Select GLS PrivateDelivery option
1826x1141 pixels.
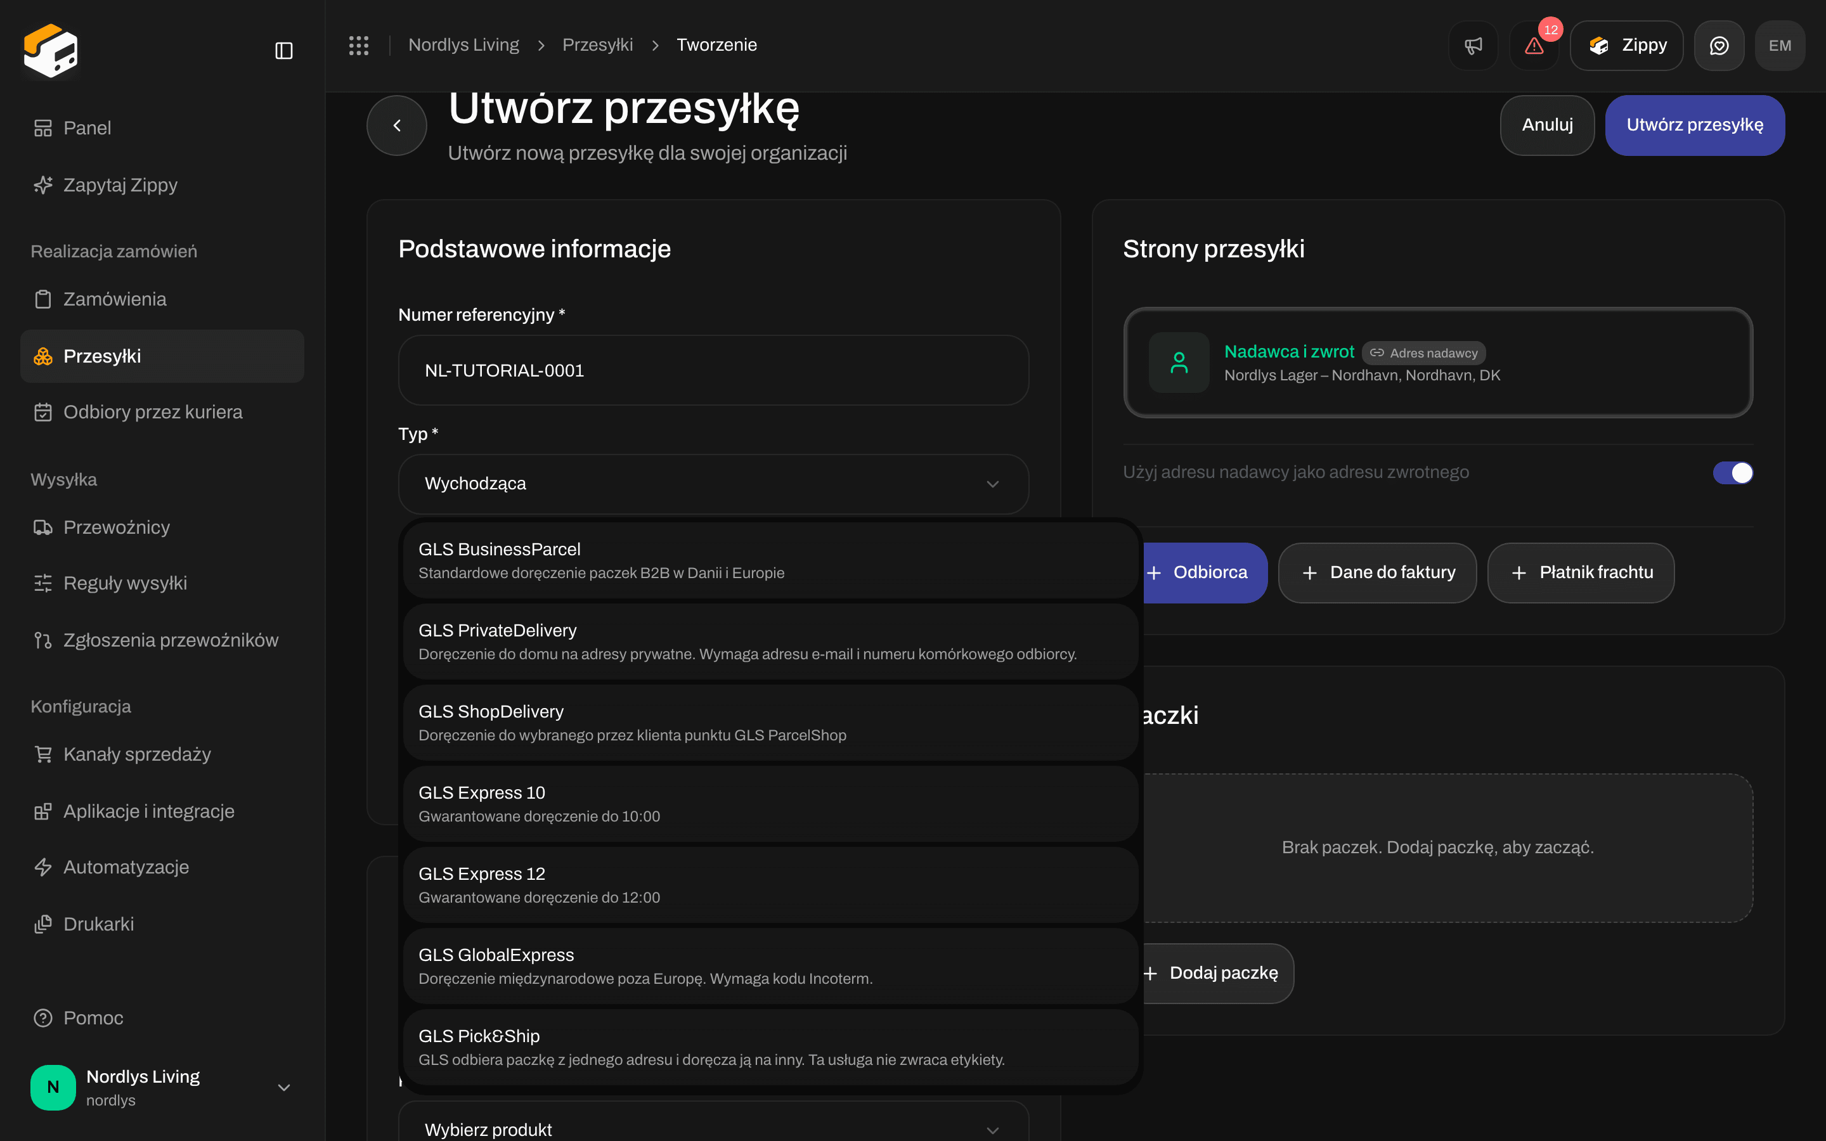pyautogui.click(x=770, y=641)
